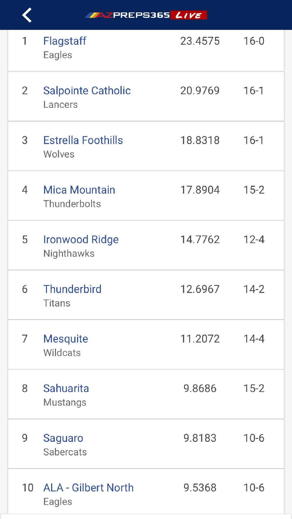
Task: Select Estrella Foothills team link
Action: (x=83, y=140)
